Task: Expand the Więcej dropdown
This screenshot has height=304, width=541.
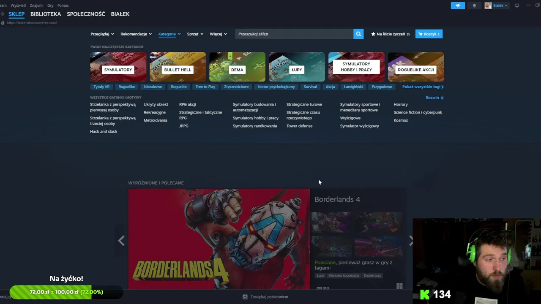Action: point(219,34)
